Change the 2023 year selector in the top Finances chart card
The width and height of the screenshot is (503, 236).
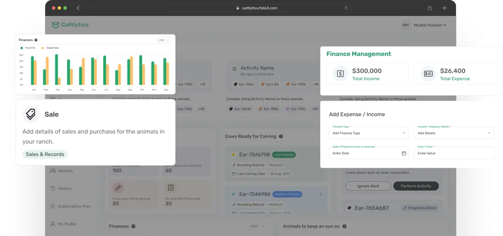164,40
